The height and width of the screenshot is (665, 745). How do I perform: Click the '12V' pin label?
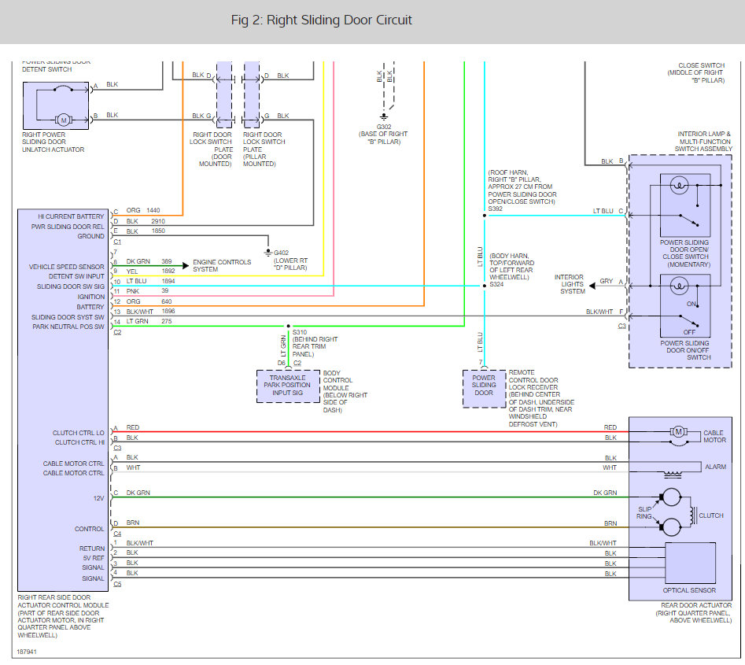(x=98, y=498)
